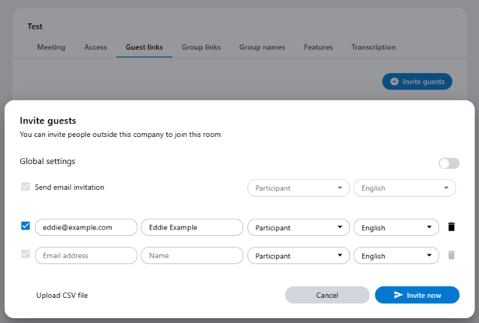This screenshot has width=479, height=323.
Task: Open the role dropdown on the empty row
Action: pos(298,255)
